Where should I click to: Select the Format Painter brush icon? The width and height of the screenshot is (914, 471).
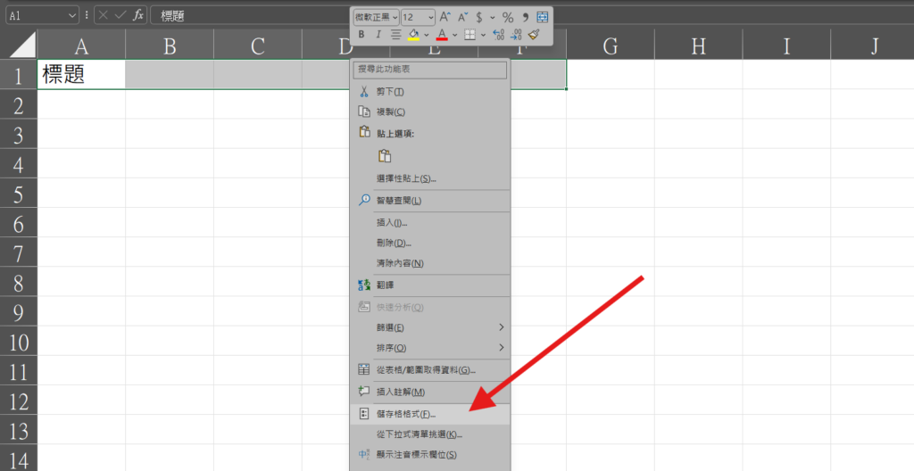pos(534,35)
